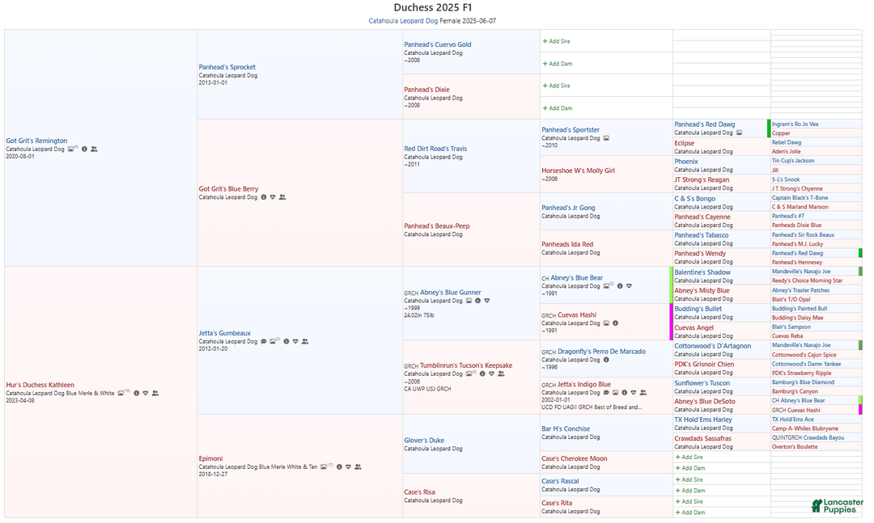Open Panhead's Sprocket pedigree link

pos(227,67)
